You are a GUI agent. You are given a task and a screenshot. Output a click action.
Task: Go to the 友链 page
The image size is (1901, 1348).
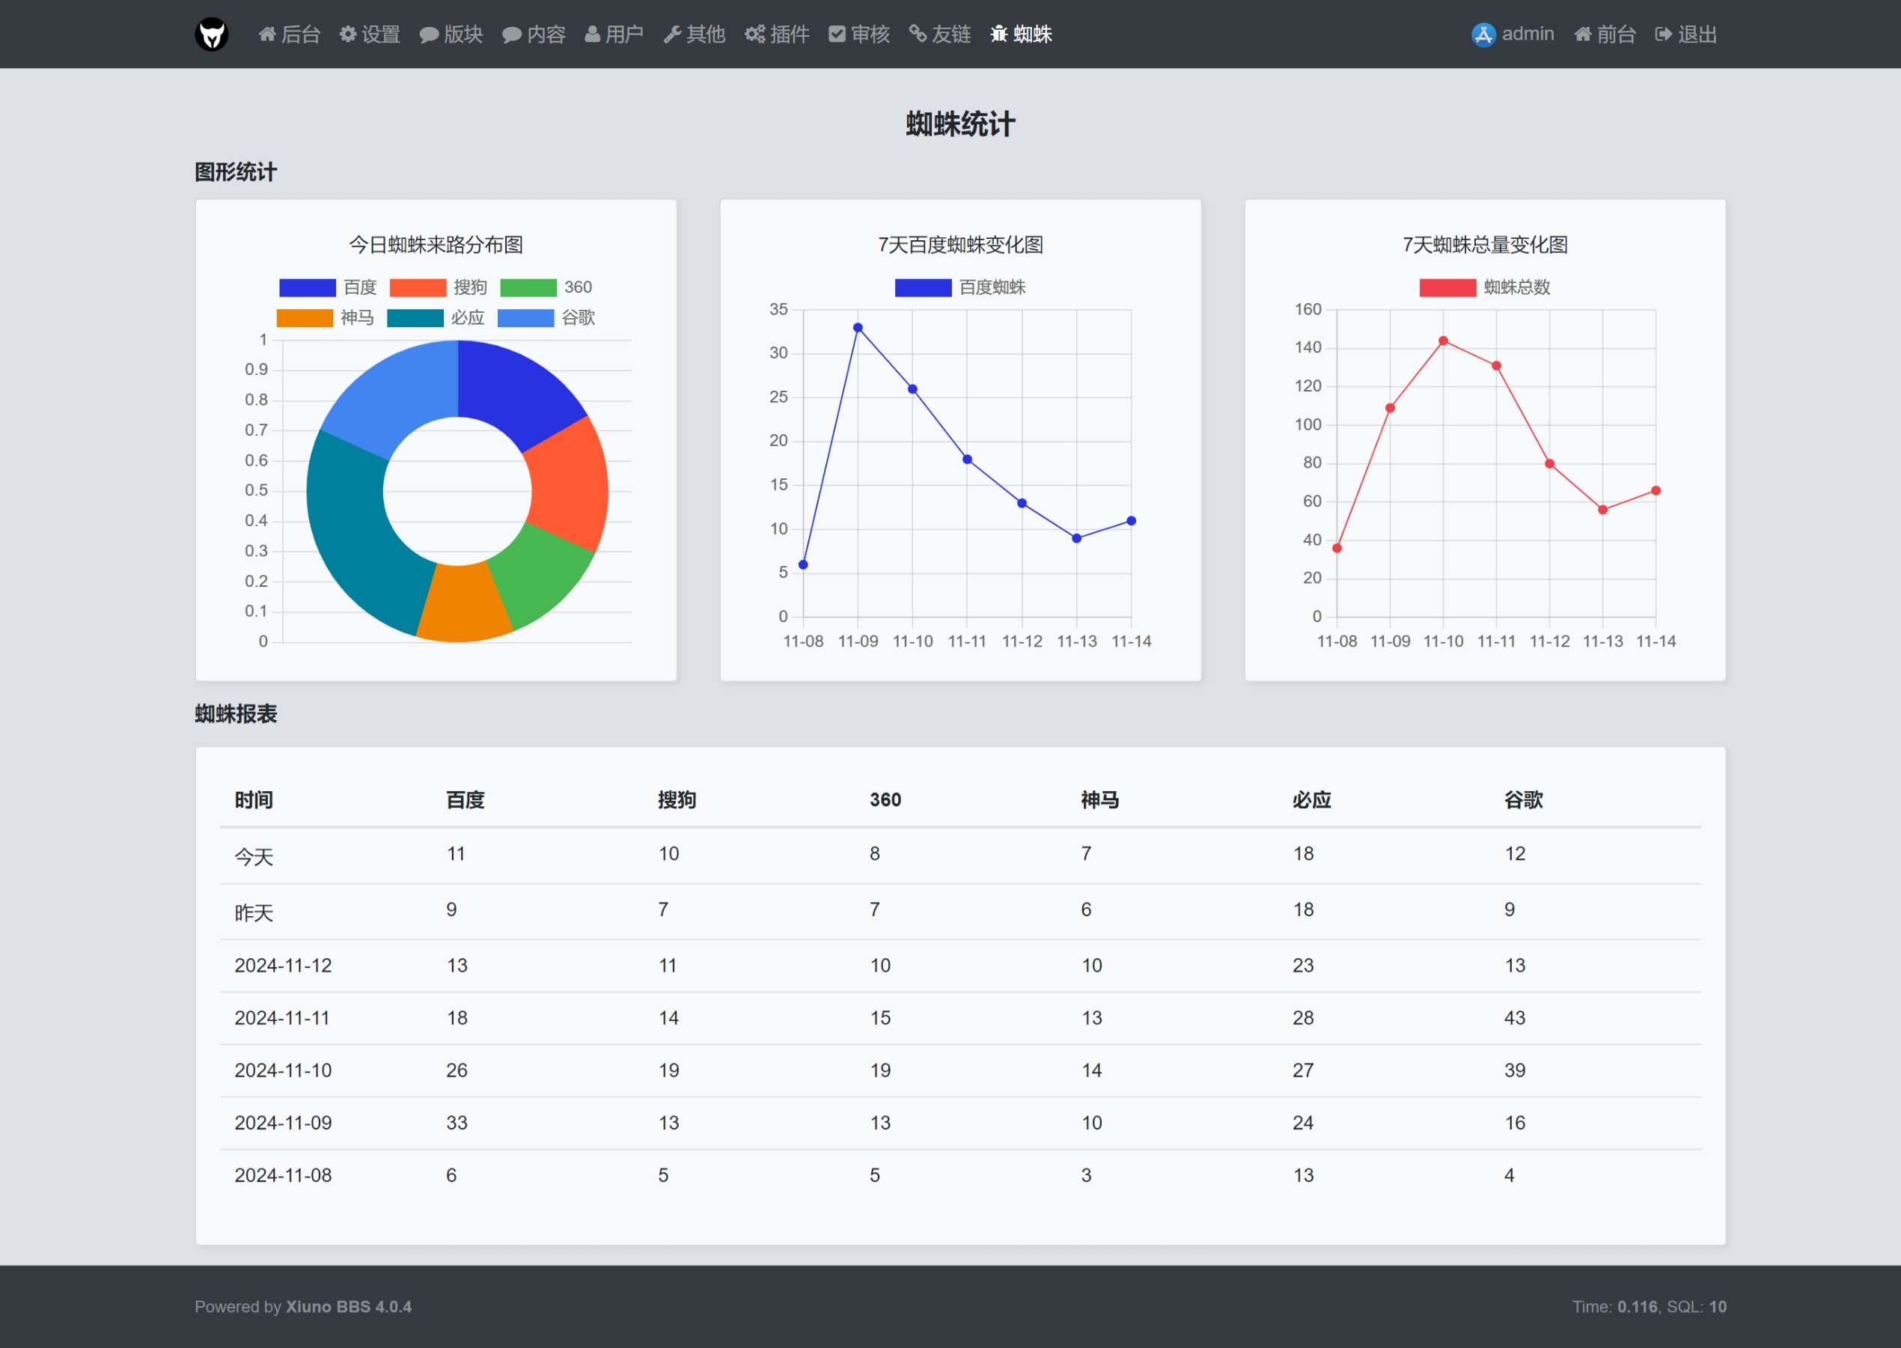click(939, 34)
